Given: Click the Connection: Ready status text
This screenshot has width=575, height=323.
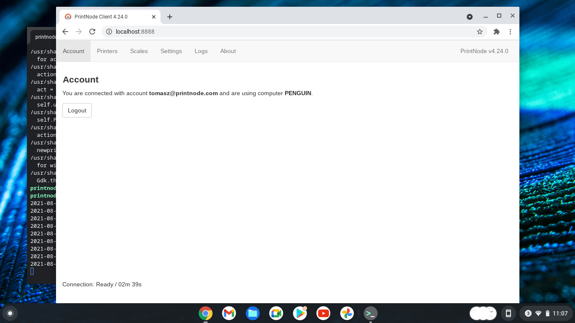Looking at the screenshot, I should [x=102, y=284].
